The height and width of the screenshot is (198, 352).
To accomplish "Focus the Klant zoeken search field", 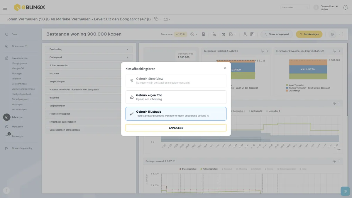I will (295, 7).
